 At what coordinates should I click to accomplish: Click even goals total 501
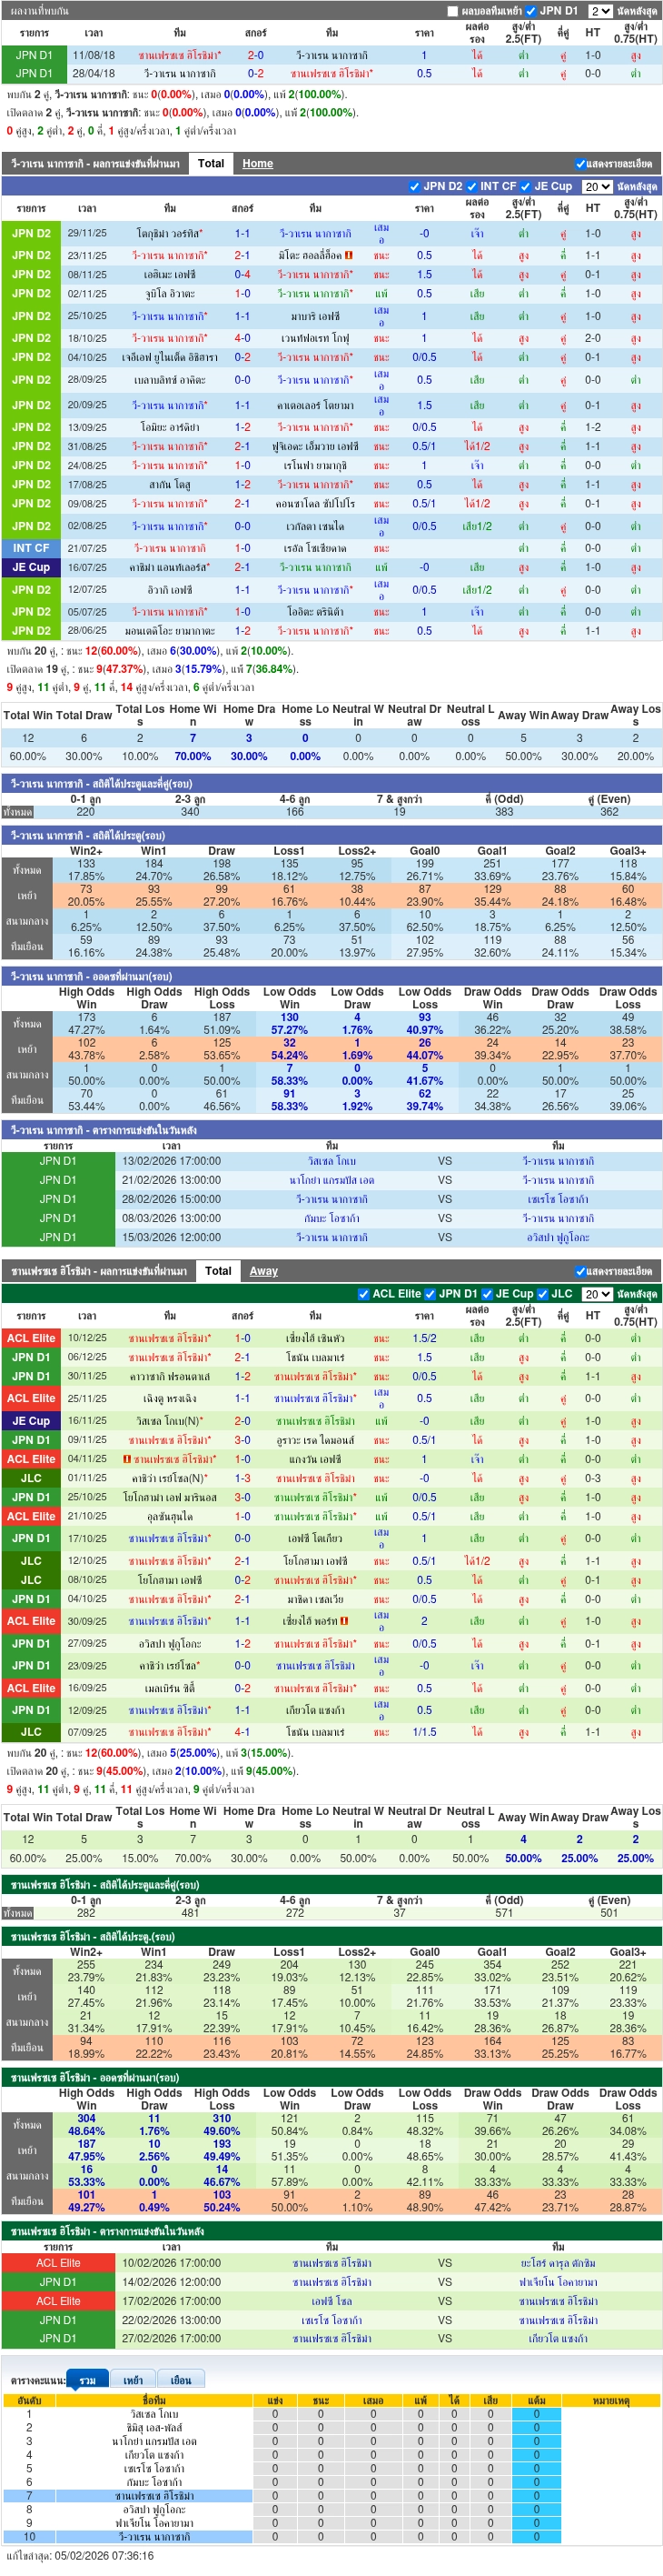pos(609,1913)
